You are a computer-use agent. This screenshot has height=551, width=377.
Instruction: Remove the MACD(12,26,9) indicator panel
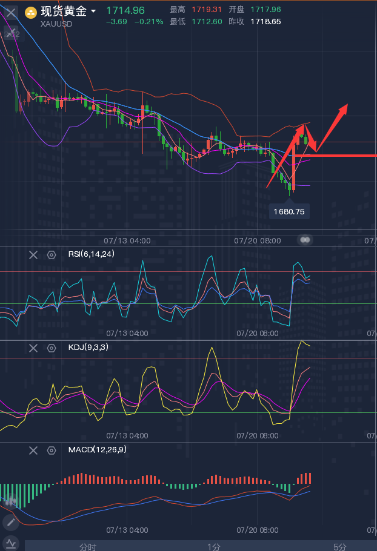tap(33, 450)
